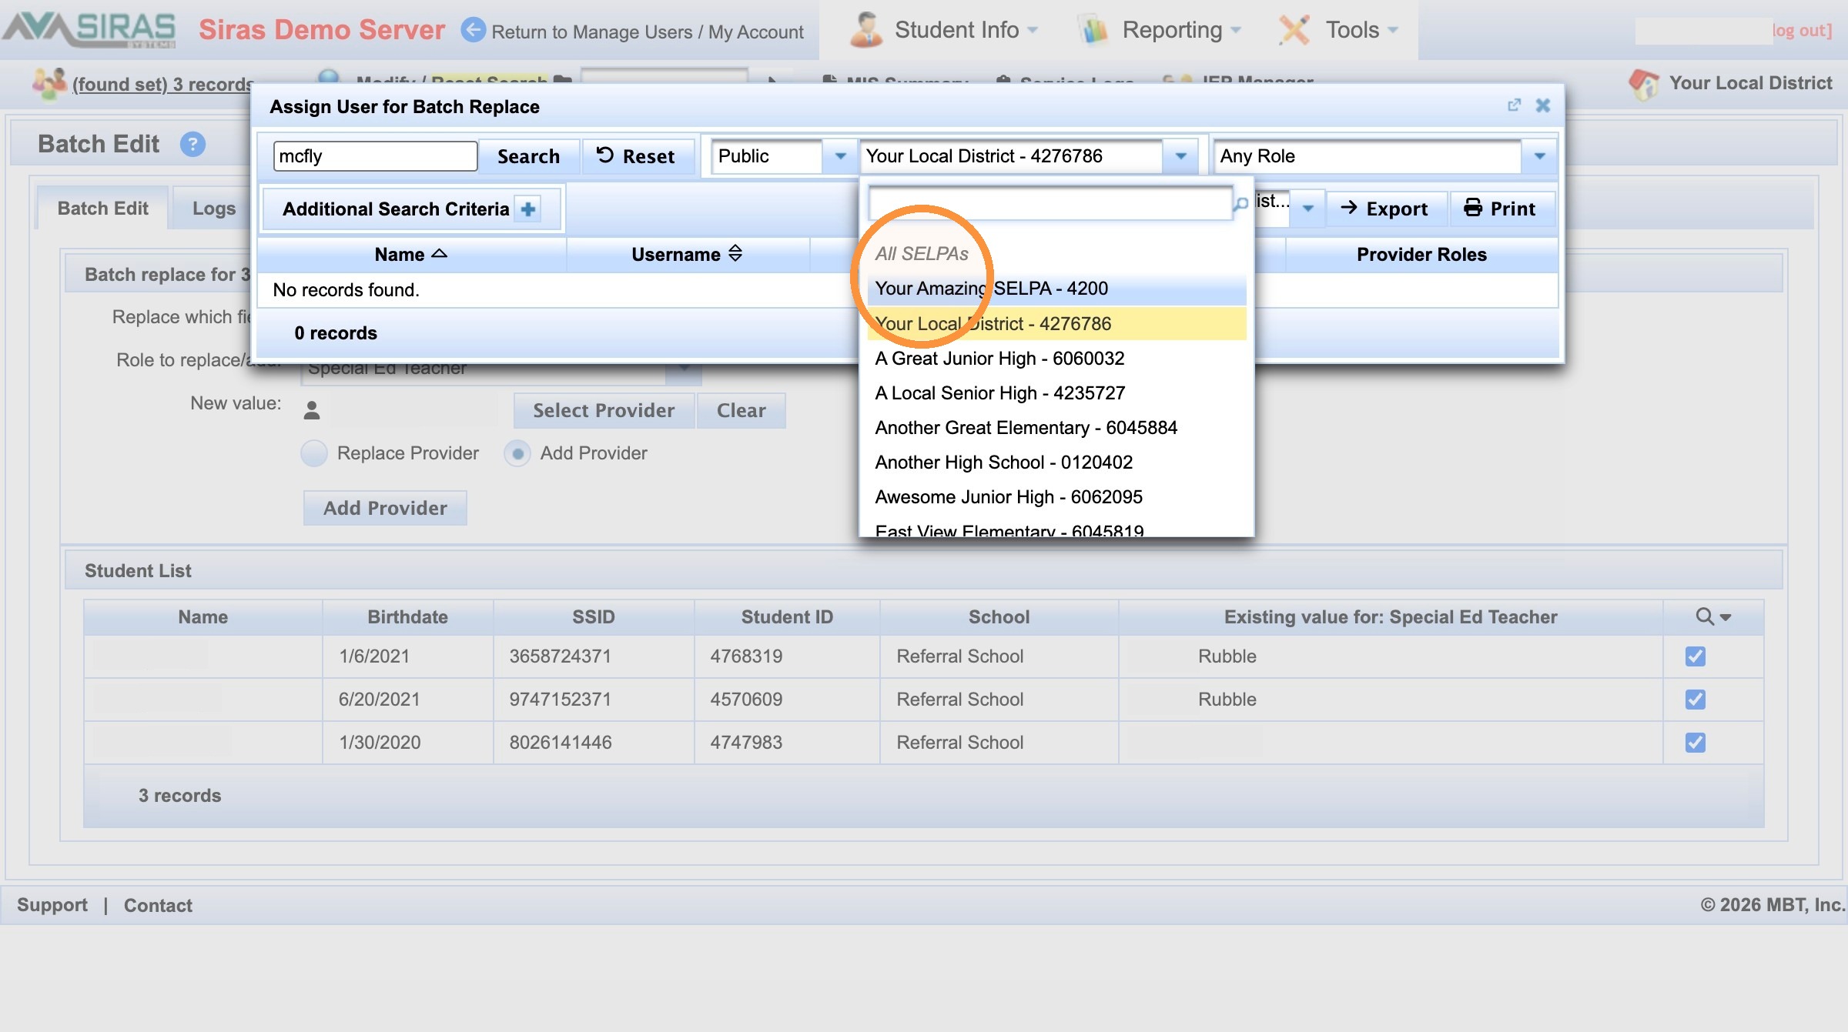The image size is (1848, 1032).
Task: Click Select Provider button
Action: point(604,410)
